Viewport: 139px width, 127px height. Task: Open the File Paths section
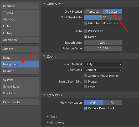pyautogui.click(x=20, y=94)
